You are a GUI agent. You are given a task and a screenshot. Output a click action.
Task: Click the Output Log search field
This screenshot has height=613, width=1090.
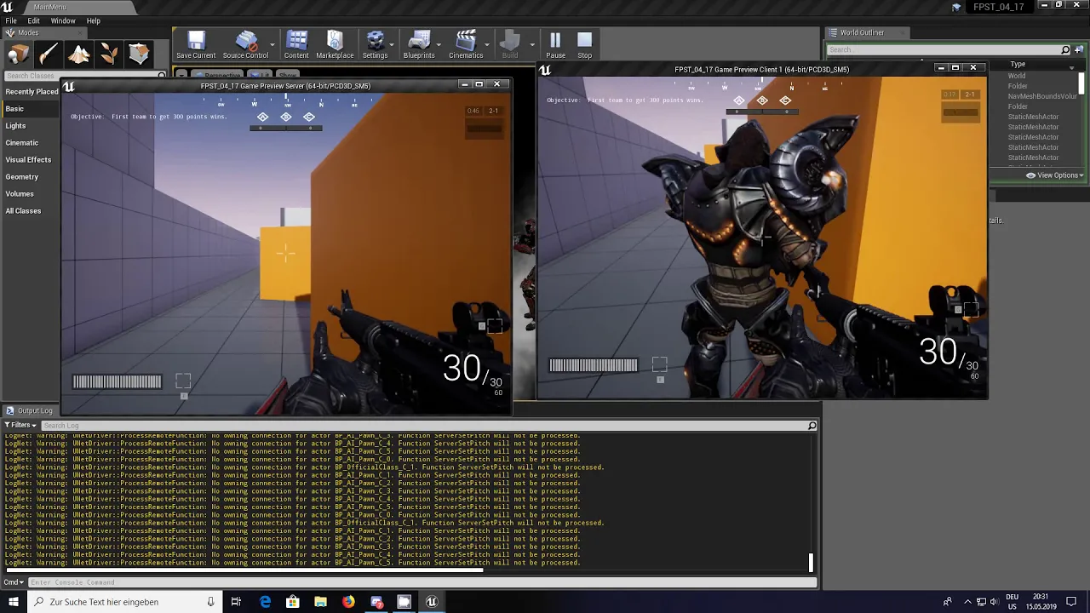pyautogui.click(x=429, y=425)
